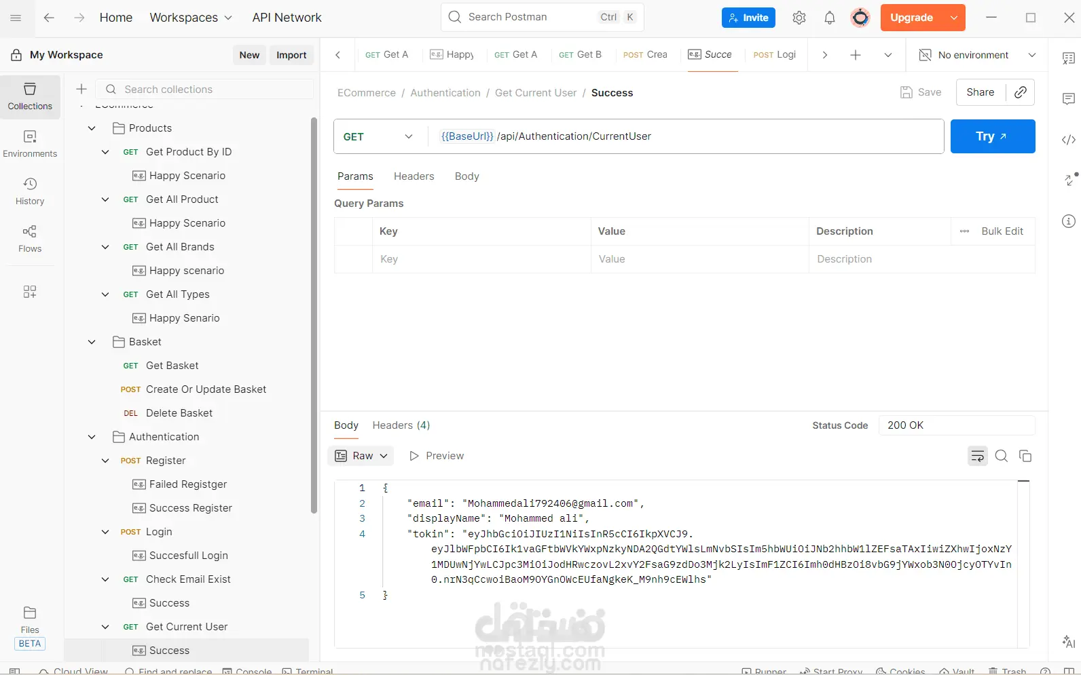Open the documentation pane icon
Image resolution: width=1081 pixels, height=675 pixels.
click(x=1069, y=59)
